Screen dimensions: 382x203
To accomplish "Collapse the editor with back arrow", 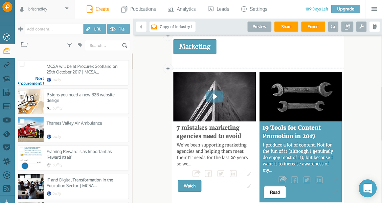I will pos(141,27).
